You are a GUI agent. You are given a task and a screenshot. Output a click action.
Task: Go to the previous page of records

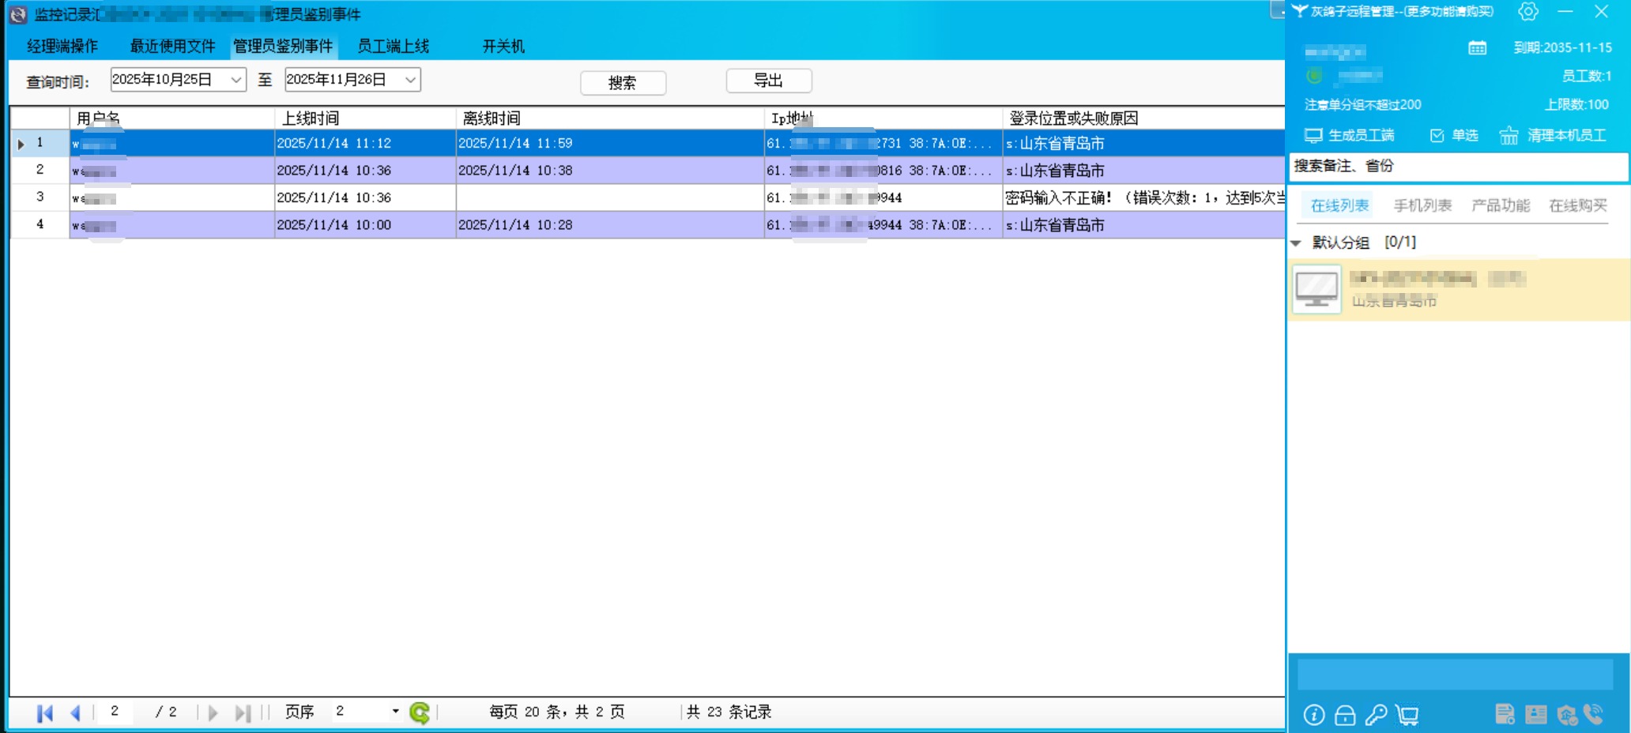click(x=76, y=712)
